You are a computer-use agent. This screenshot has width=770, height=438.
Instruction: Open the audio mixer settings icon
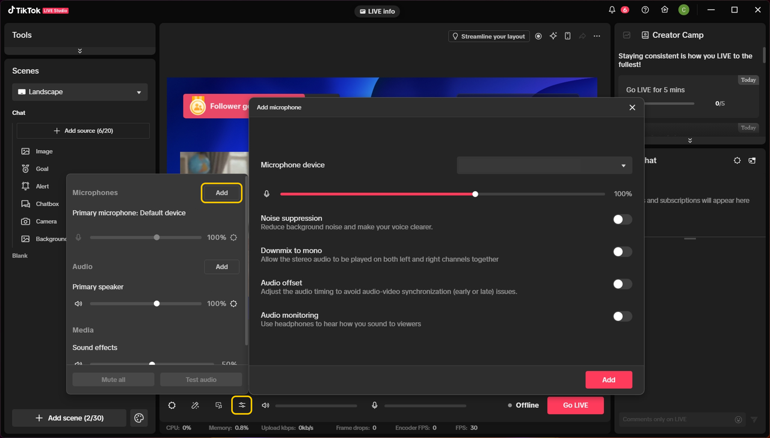[x=242, y=405]
